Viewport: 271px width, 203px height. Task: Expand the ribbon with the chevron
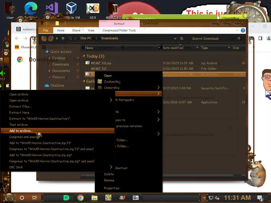tap(237, 31)
